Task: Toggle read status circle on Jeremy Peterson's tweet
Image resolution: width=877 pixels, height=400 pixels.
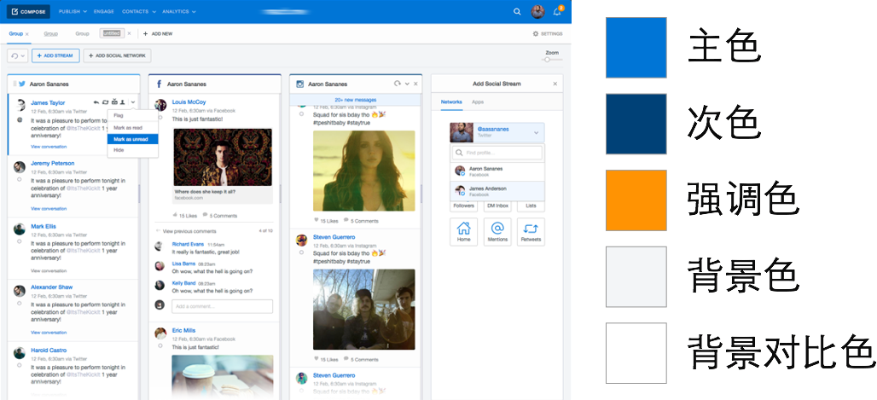Action: [x=19, y=180]
